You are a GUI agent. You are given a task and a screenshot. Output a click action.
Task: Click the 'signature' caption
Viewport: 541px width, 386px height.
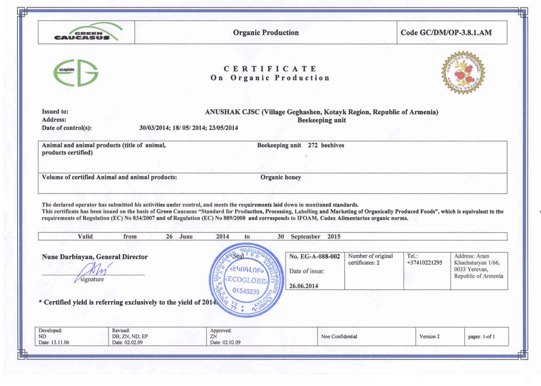[x=92, y=279]
